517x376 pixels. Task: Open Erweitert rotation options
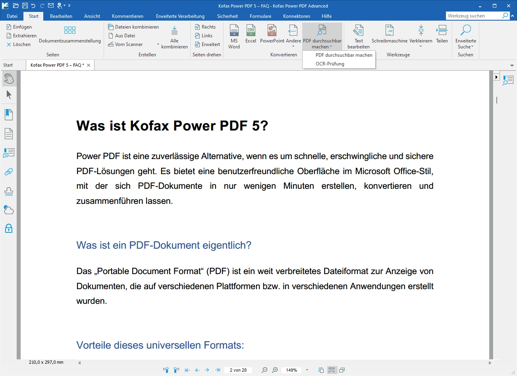[x=207, y=44]
